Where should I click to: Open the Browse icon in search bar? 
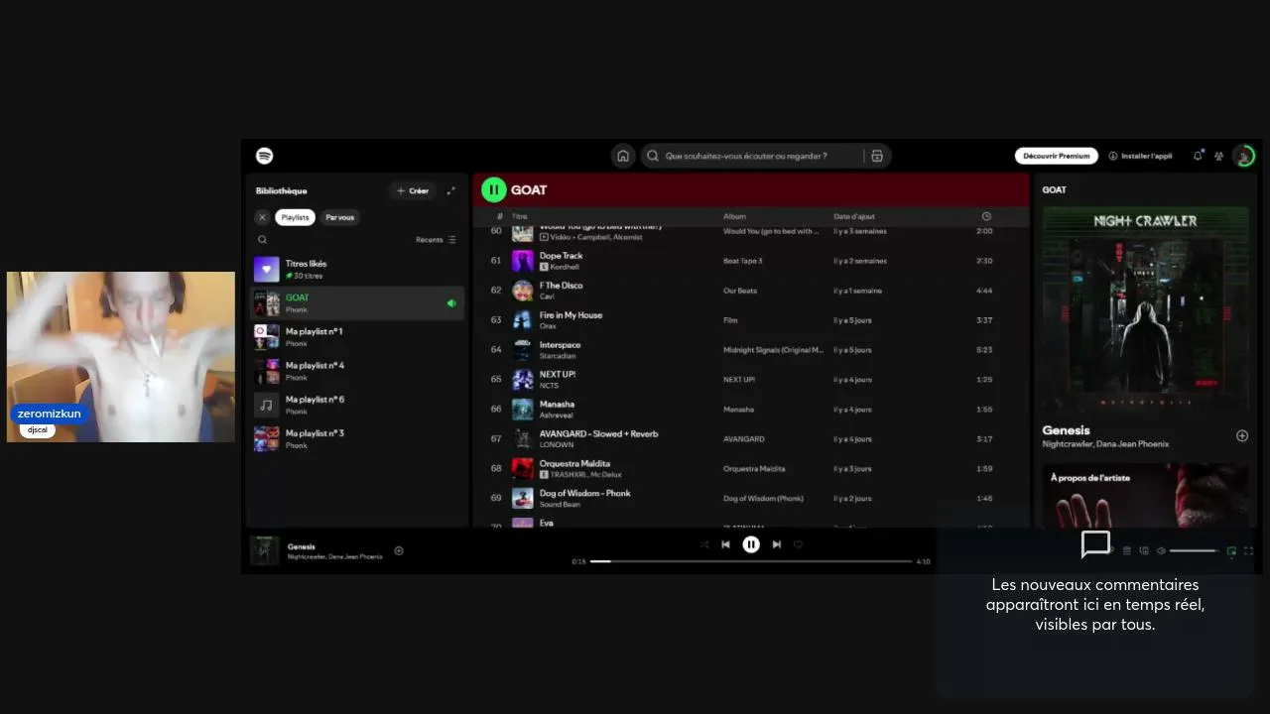877,156
